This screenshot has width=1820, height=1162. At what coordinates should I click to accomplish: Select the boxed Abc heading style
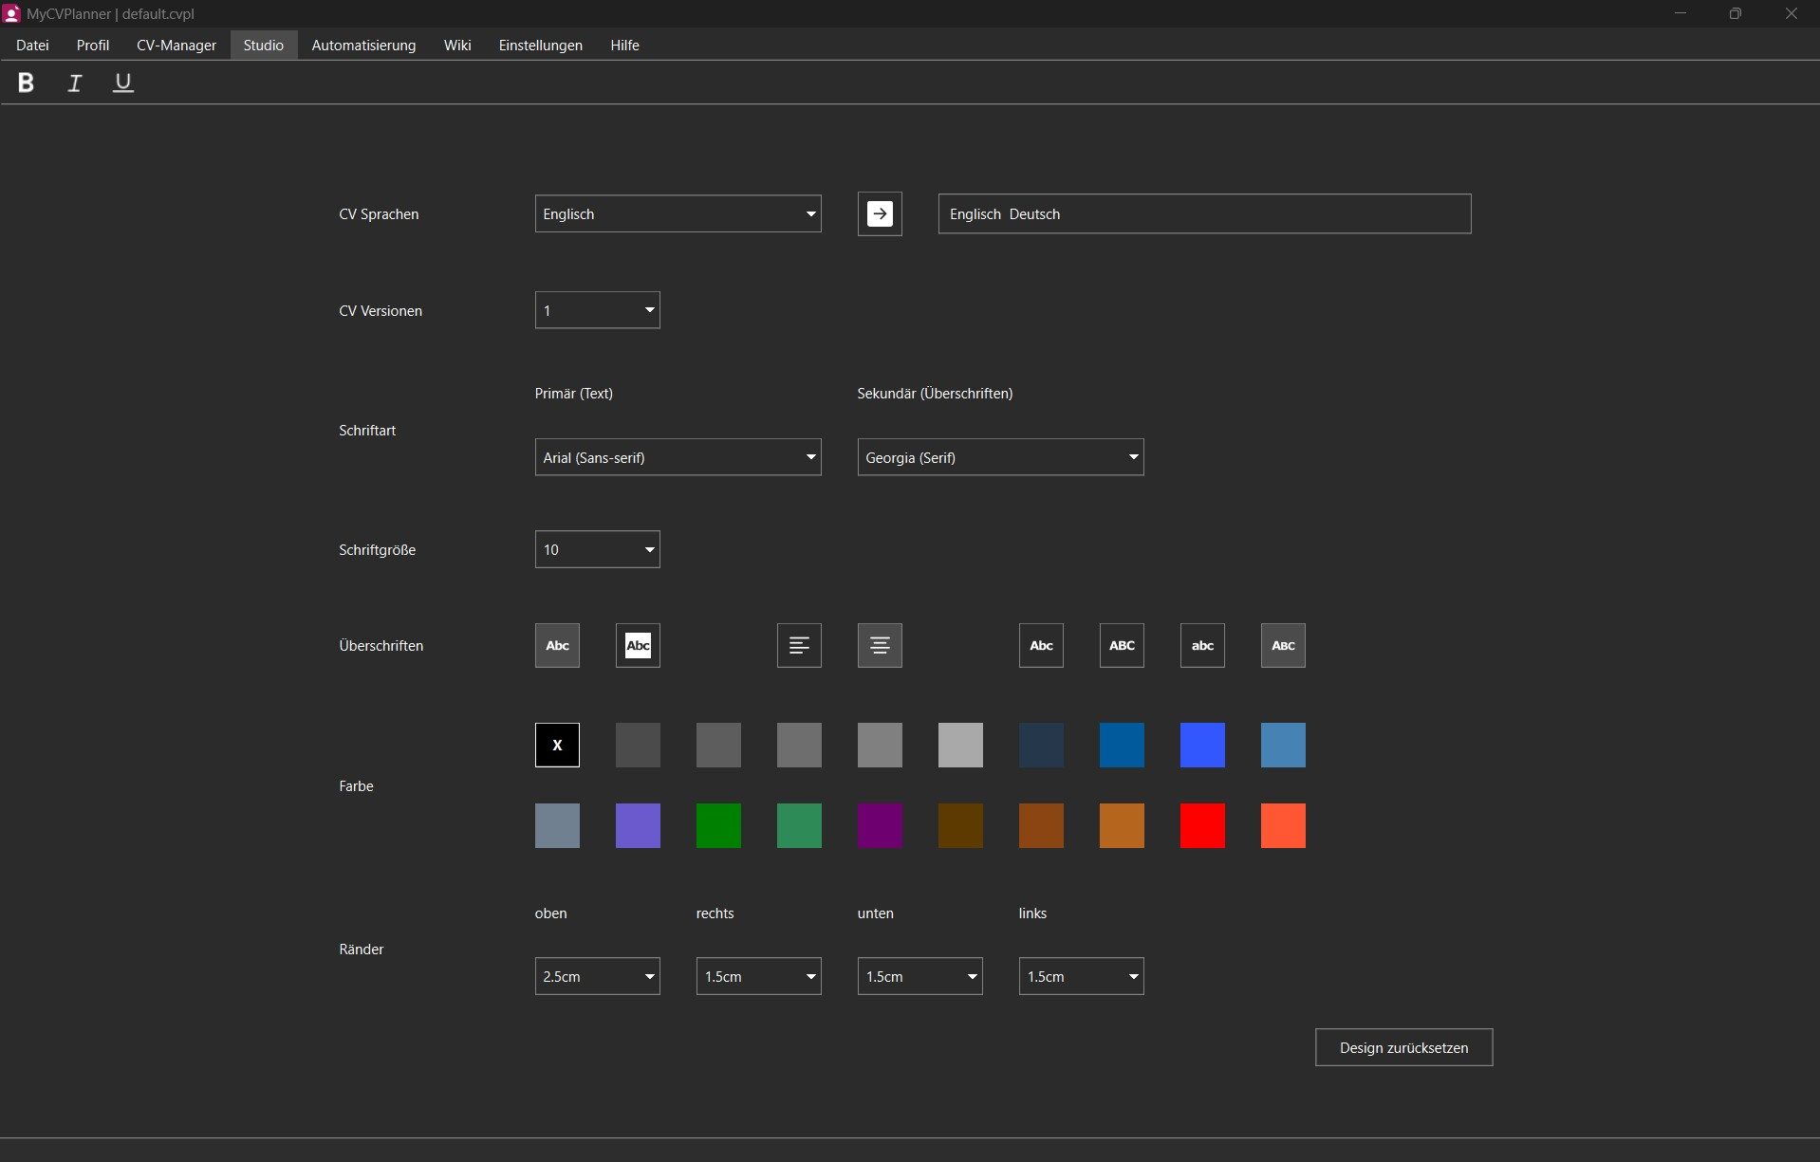click(638, 646)
